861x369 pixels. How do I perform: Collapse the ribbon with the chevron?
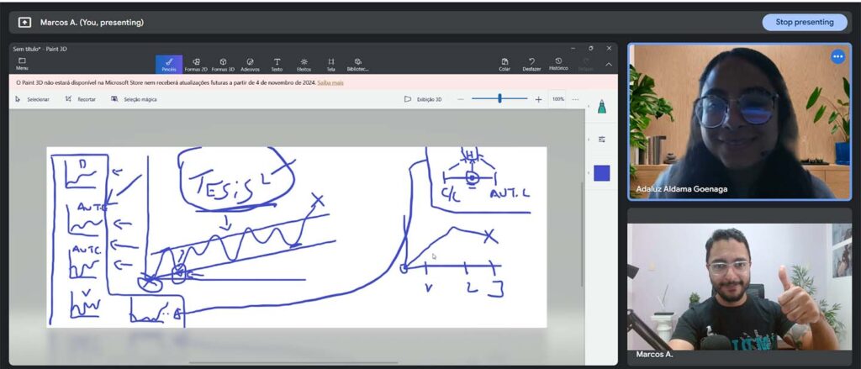[x=609, y=64]
